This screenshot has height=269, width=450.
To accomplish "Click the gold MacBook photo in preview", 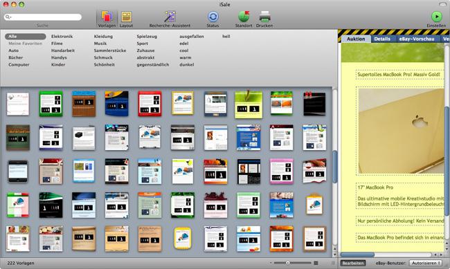I will pos(401,131).
